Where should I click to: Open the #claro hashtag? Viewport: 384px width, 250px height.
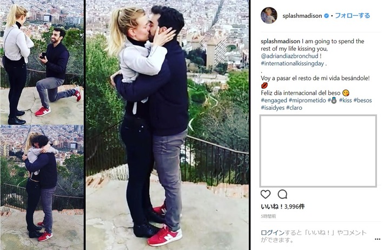294,108
